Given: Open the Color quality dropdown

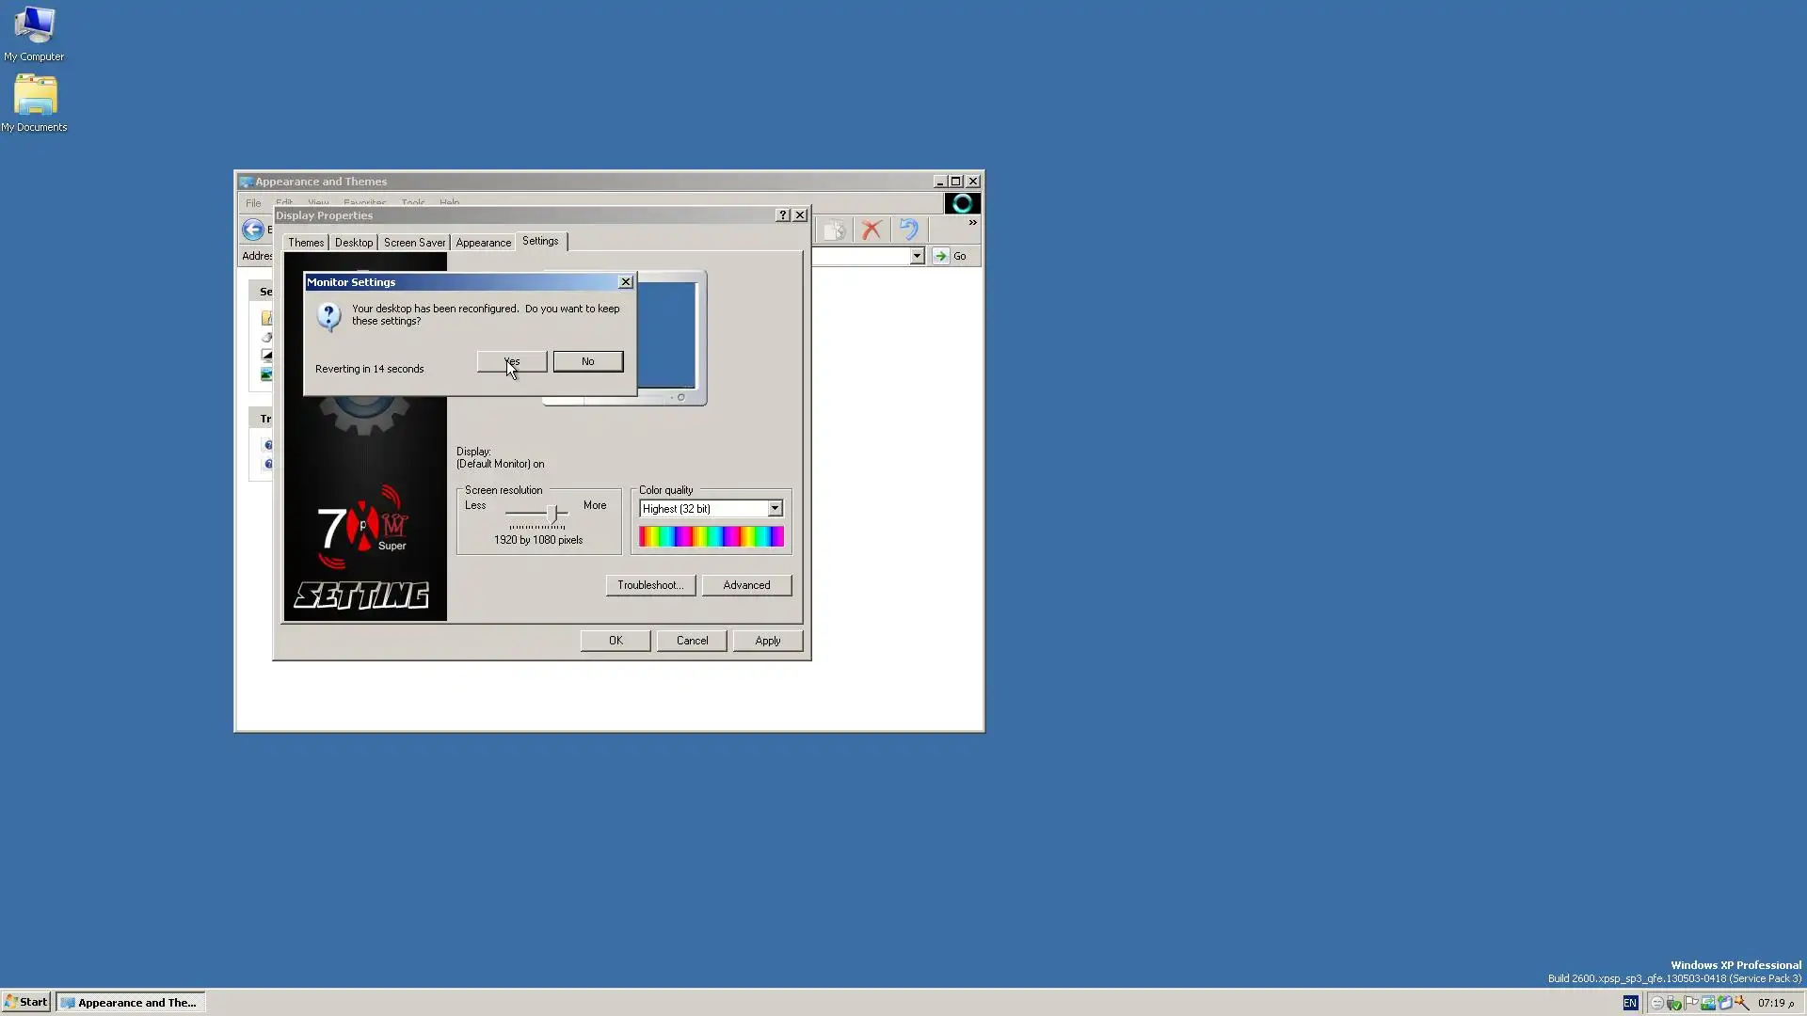Looking at the screenshot, I should pyautogui.click(x=775, y=509).
